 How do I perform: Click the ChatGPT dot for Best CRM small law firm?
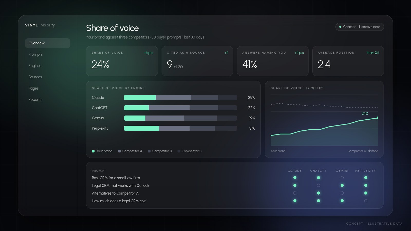pos(319,178)
